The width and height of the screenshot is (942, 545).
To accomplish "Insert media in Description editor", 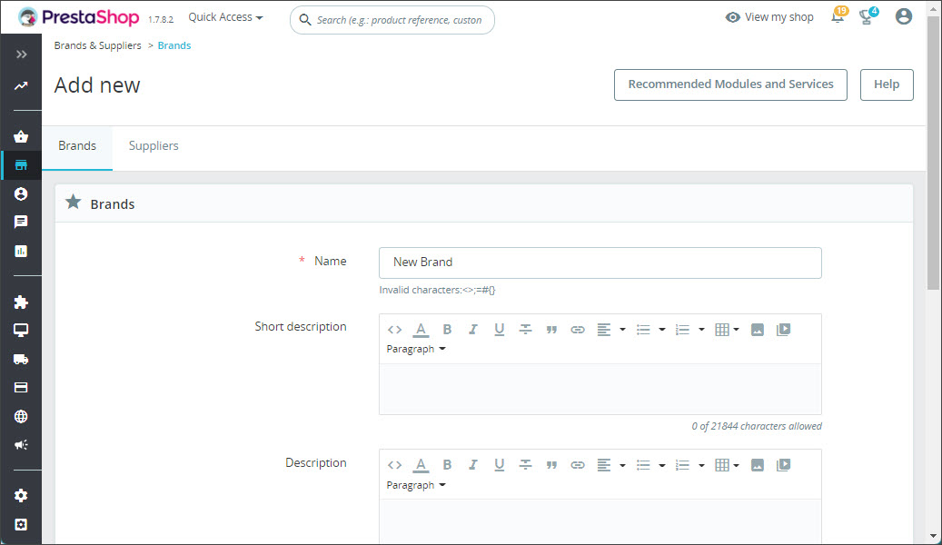I will [x=783, y=465].
